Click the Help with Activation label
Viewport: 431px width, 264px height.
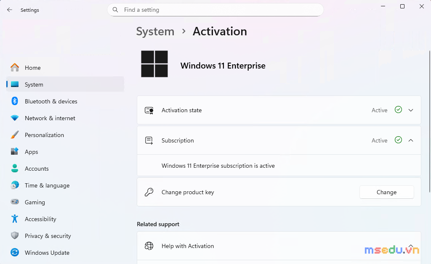point(188,246)
